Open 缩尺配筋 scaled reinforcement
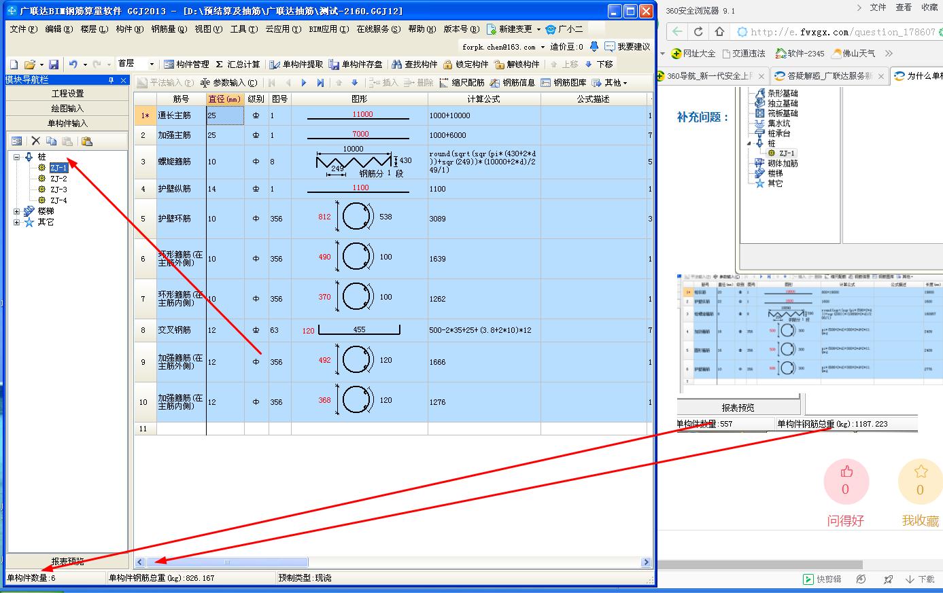 (462, 83)
